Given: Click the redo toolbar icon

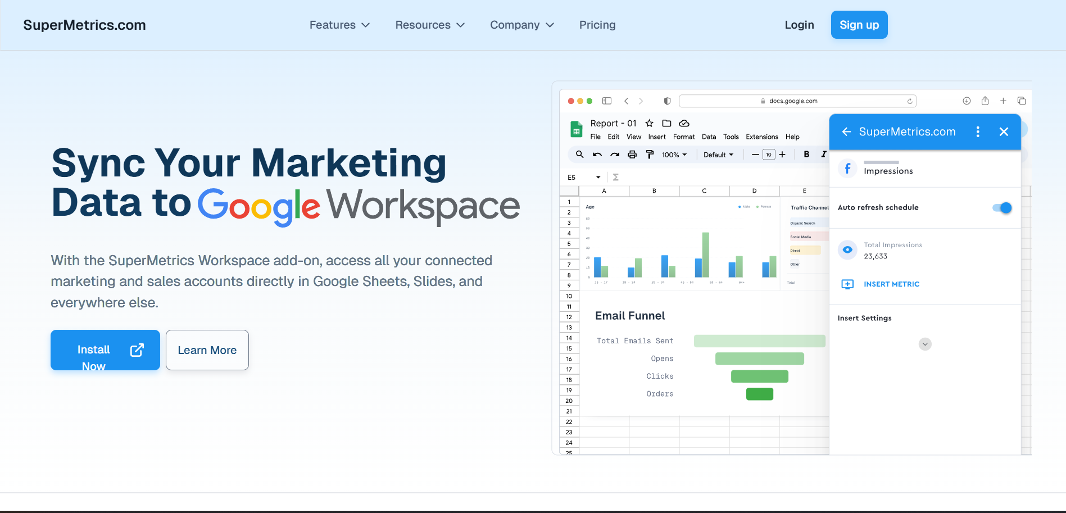Looking at the screenshot, I should (x=615, y=155).
